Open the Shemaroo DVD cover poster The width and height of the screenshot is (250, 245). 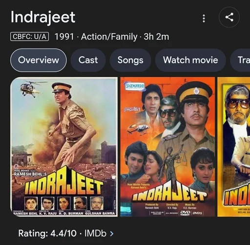point(167,147)
